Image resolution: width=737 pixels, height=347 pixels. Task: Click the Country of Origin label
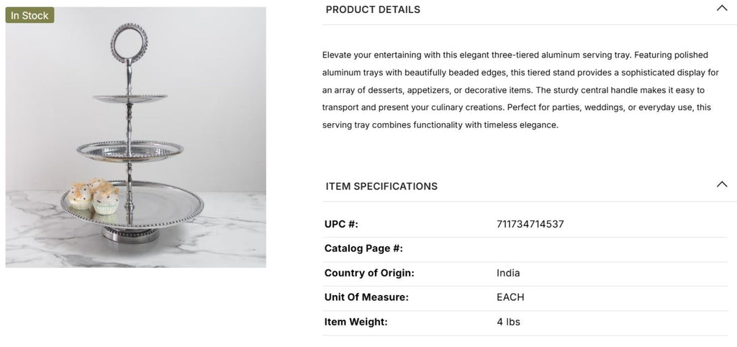click(x=369, y=273)
